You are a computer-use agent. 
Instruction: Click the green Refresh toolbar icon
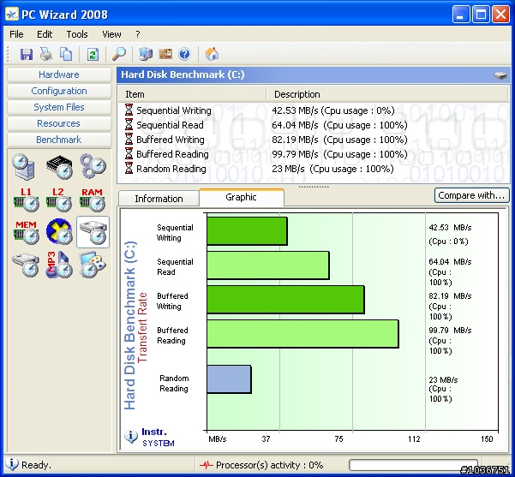tap(93, 54)
